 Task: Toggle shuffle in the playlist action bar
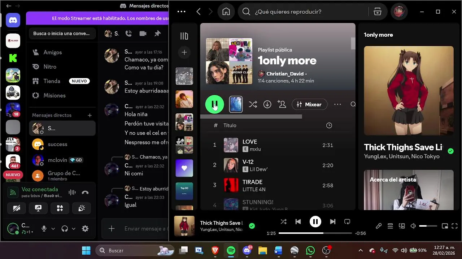[x=253, y=104]
